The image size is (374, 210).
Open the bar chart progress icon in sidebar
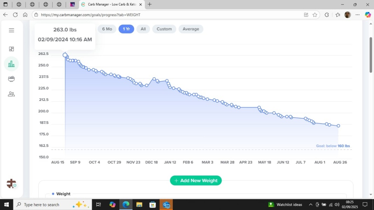coord(12,64)
